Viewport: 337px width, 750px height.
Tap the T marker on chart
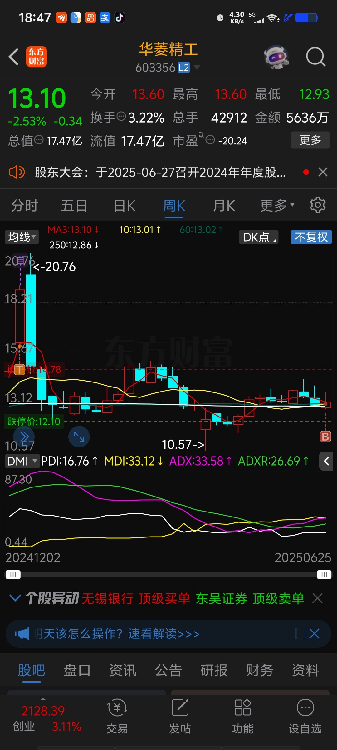[x=19, y=370]
